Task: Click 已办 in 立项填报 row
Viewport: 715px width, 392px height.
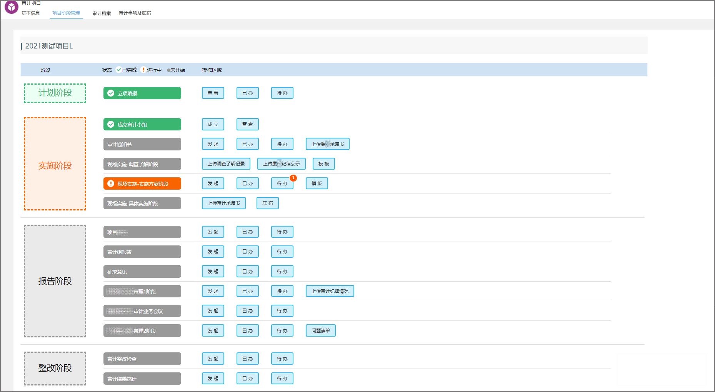Action: (248, 93)
